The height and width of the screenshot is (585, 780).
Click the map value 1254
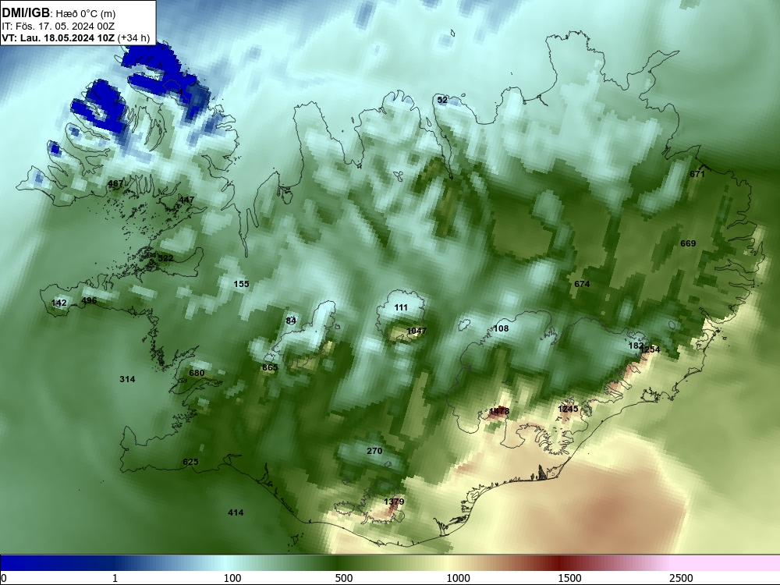point(650,349)
